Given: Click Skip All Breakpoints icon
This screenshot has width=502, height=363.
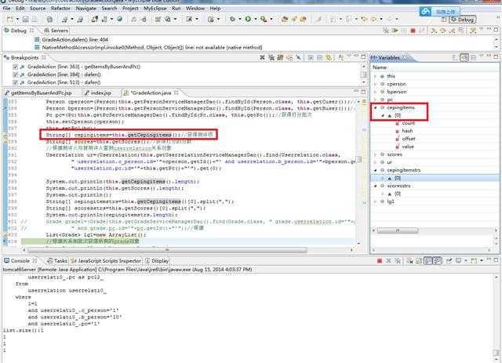Looking at the screenshot, I should (x=298, y=57).
